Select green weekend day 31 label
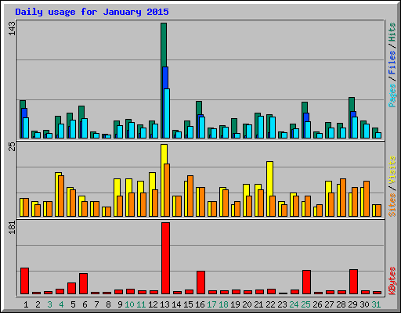Viewport: 401px width, 313px height. (x=376, y=304)
